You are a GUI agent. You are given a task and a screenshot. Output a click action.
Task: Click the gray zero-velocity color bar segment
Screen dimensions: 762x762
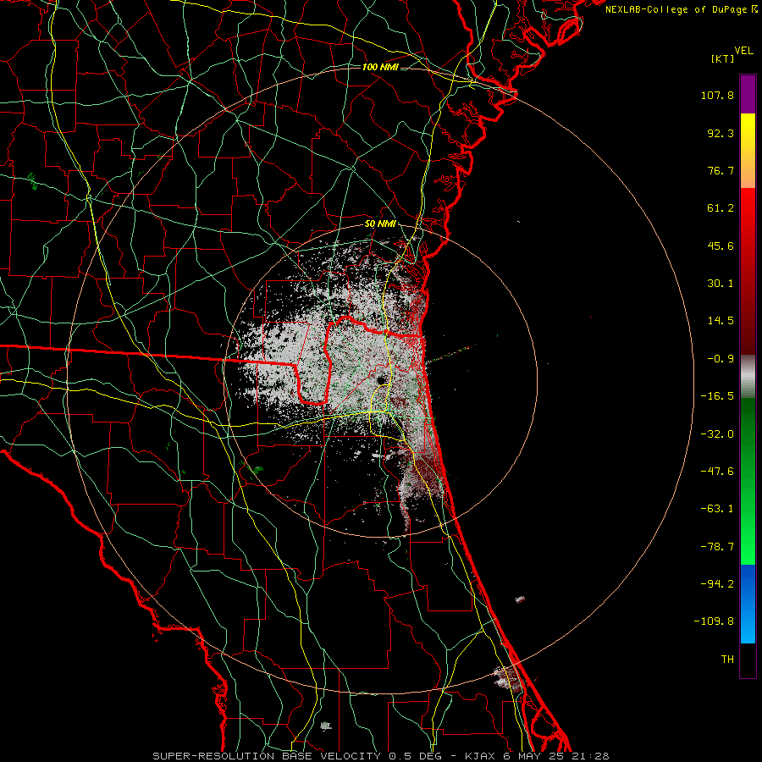click(748, 377)
